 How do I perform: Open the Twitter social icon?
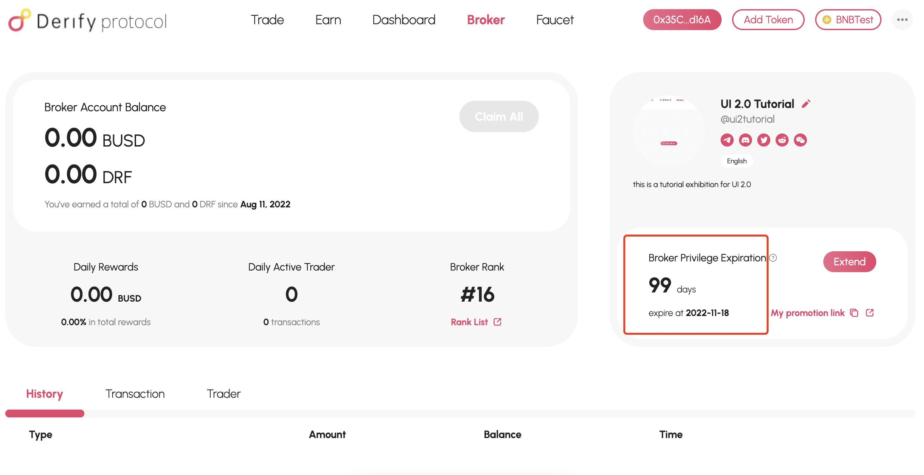coord(763,140)
